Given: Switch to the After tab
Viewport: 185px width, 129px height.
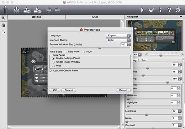Looking at the screenshot, I should (95, 17).
